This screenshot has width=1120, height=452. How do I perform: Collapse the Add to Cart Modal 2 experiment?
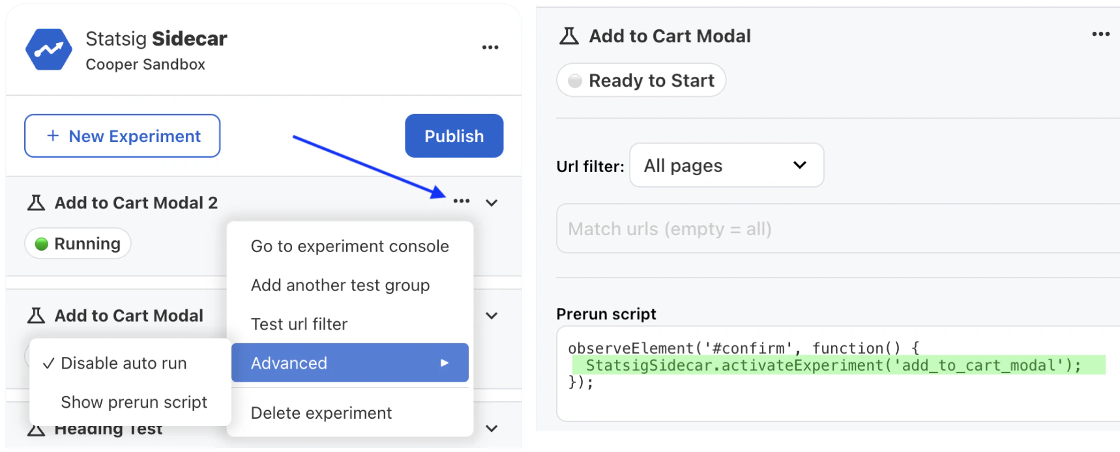492,203
